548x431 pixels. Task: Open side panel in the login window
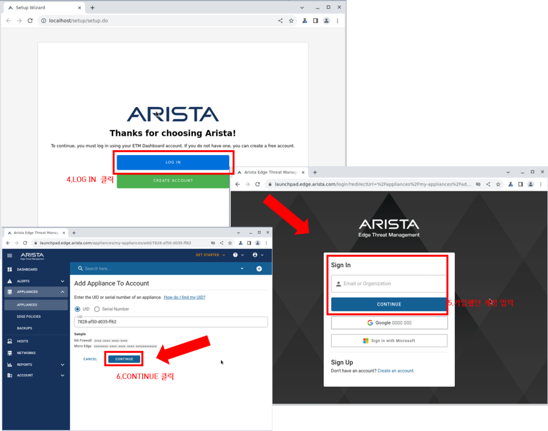520,184
